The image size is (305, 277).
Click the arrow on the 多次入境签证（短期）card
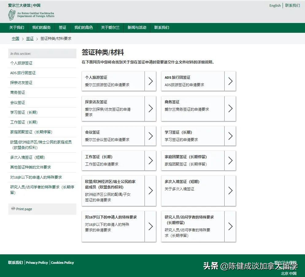(230, 190)
